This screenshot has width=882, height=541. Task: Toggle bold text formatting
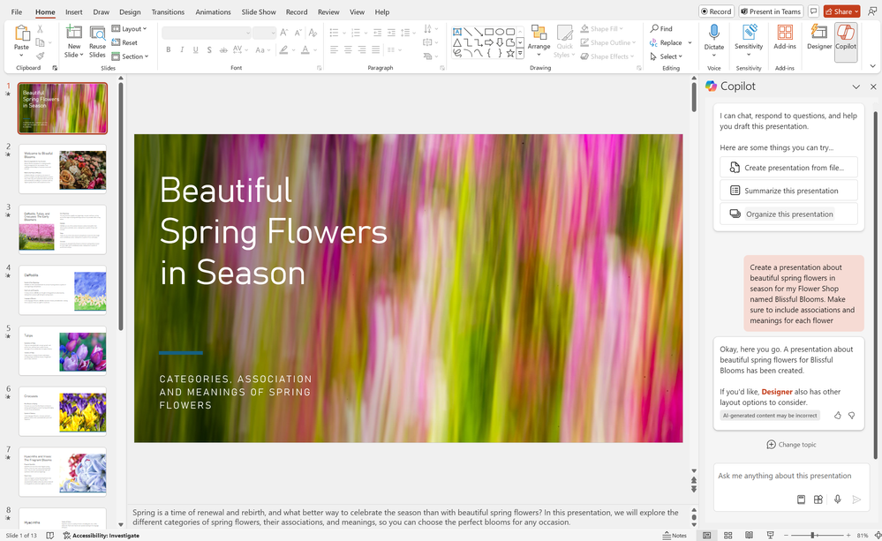coord(168,50)
